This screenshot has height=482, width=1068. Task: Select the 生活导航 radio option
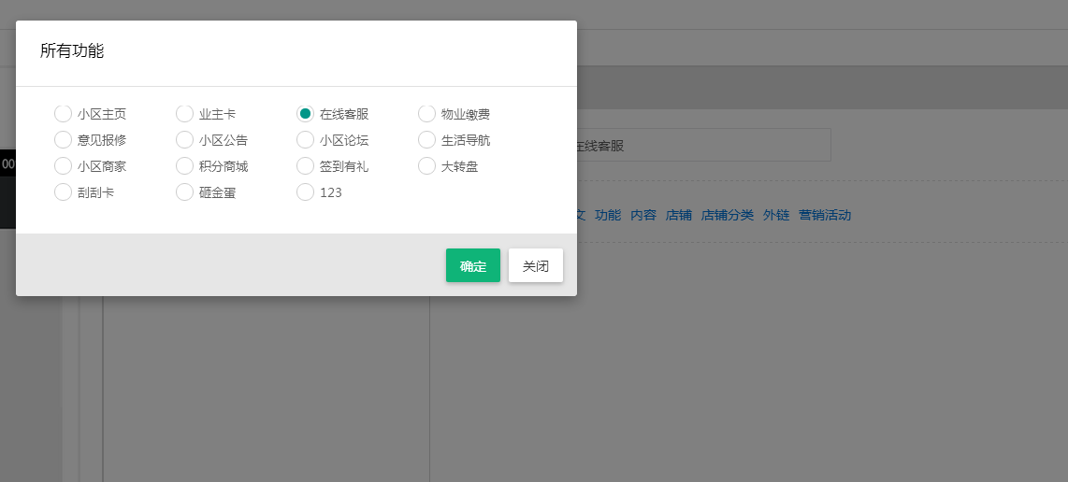pos(427,139)
